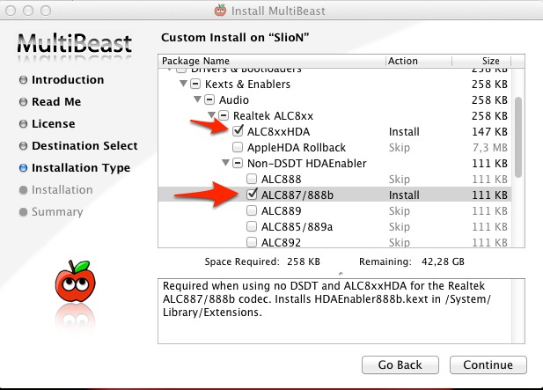
Task: Check the ALC892 checkbox
Action: point(252,242)
